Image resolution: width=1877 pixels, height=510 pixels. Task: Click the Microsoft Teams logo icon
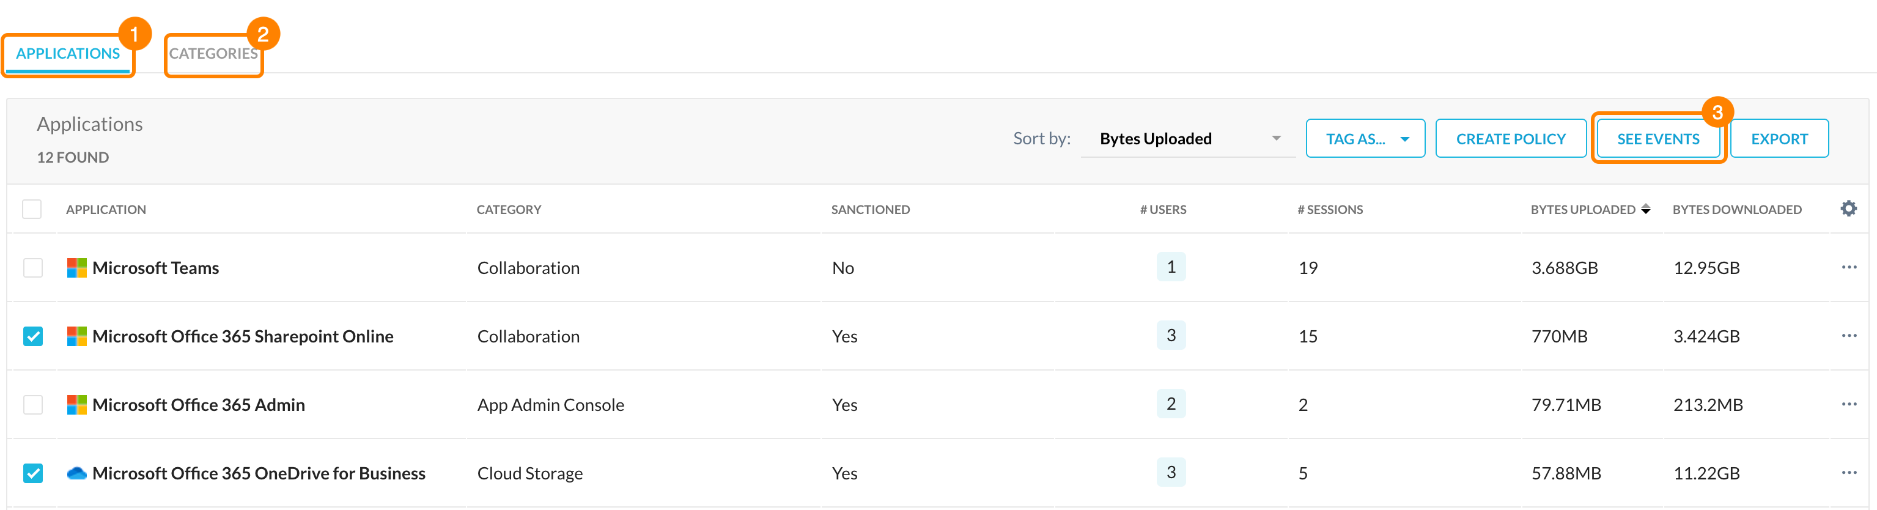coord(76,268)
